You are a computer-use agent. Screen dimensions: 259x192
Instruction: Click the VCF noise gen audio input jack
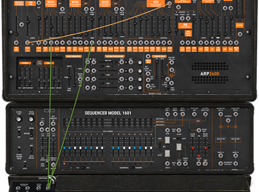pos(152,43)
